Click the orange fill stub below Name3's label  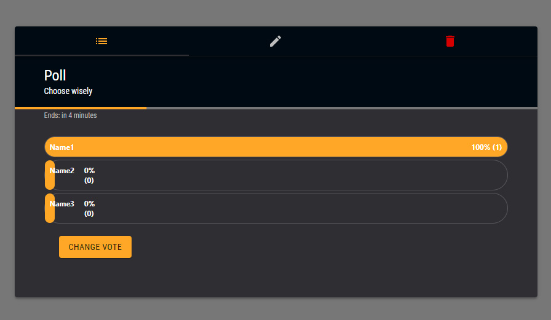(50, 216)
